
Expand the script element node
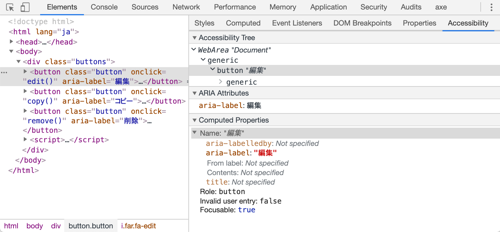click(25, 139)
